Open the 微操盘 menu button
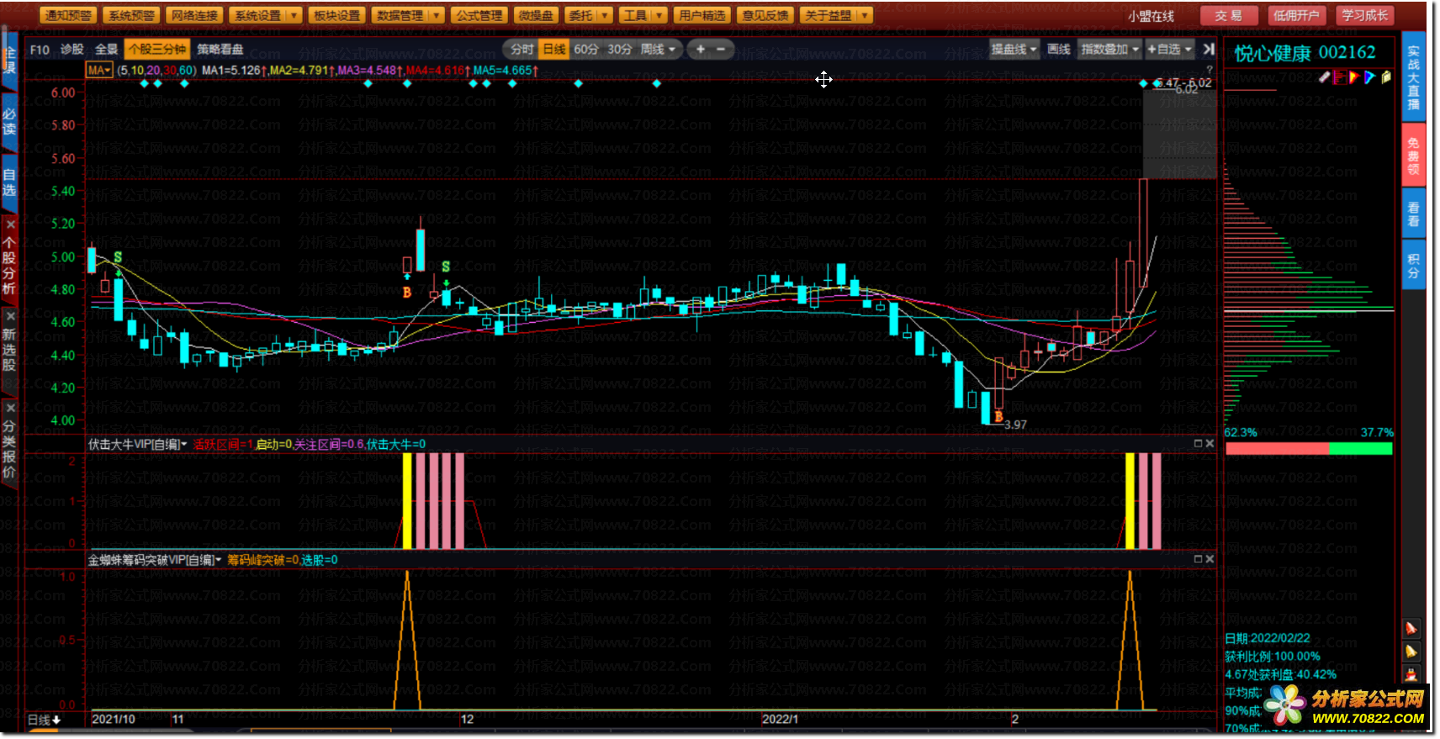The image size is (1440, 739). pos(536,15)
